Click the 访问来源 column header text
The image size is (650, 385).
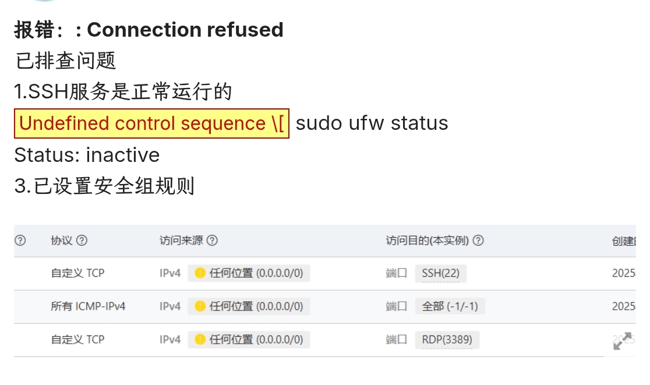(x=181, y=241)
